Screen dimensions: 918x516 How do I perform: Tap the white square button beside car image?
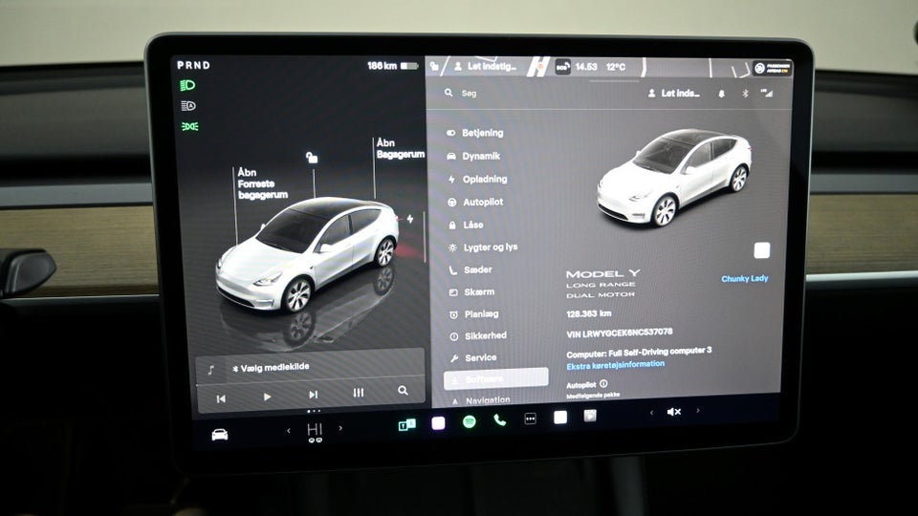(762, 250)
